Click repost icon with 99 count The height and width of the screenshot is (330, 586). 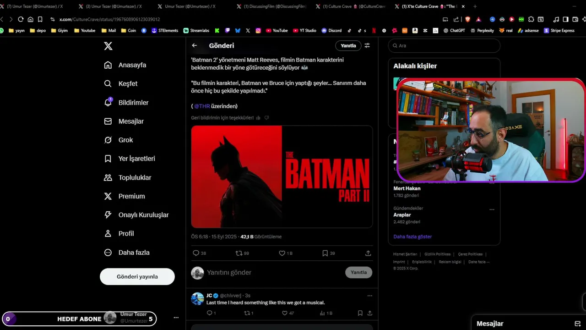pos(242,253)
